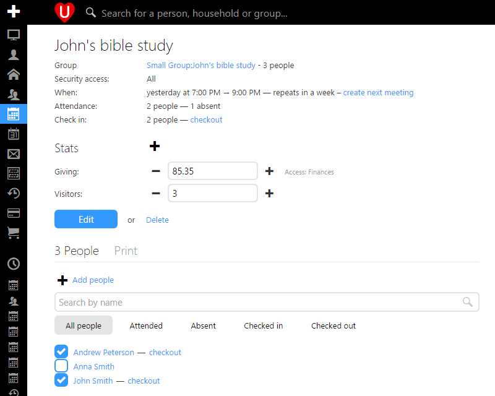Add a new stat with plus icon

click(155, 146)
